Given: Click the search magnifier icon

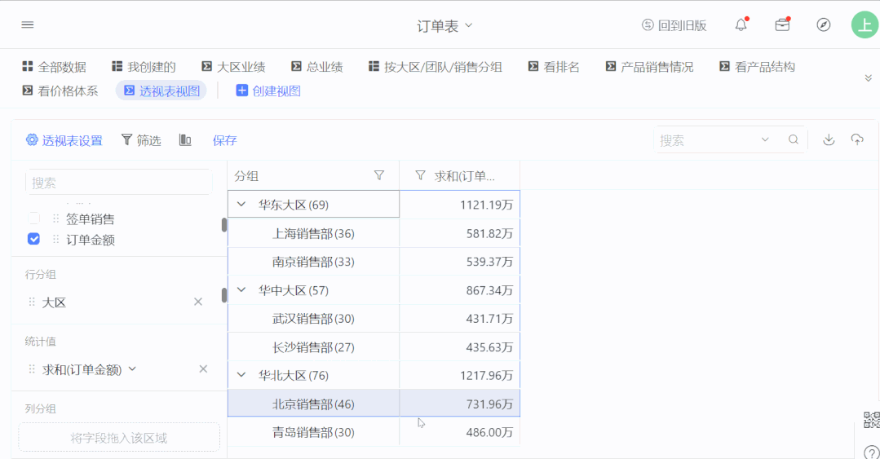Looking at the screenshot, I should pos(794,139).
